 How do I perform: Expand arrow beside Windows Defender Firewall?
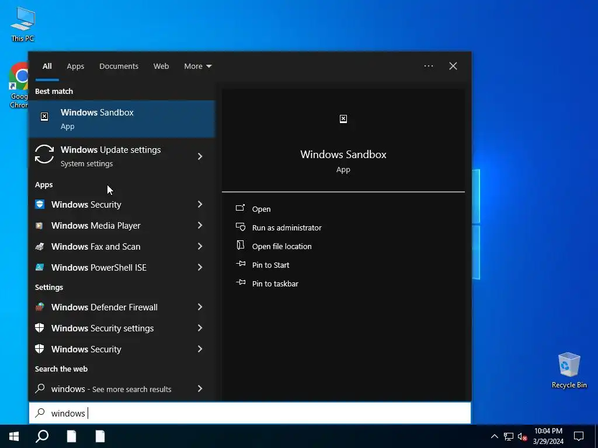(200, 307)
